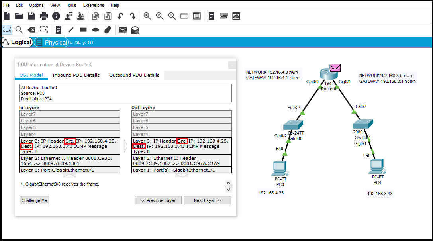Close the PDU Information window
The width and height of the screenshot is (433, 241).
232,65
